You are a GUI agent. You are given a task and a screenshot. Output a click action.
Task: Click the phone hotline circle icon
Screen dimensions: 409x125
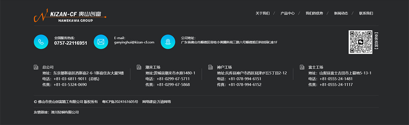pos(41,42)
